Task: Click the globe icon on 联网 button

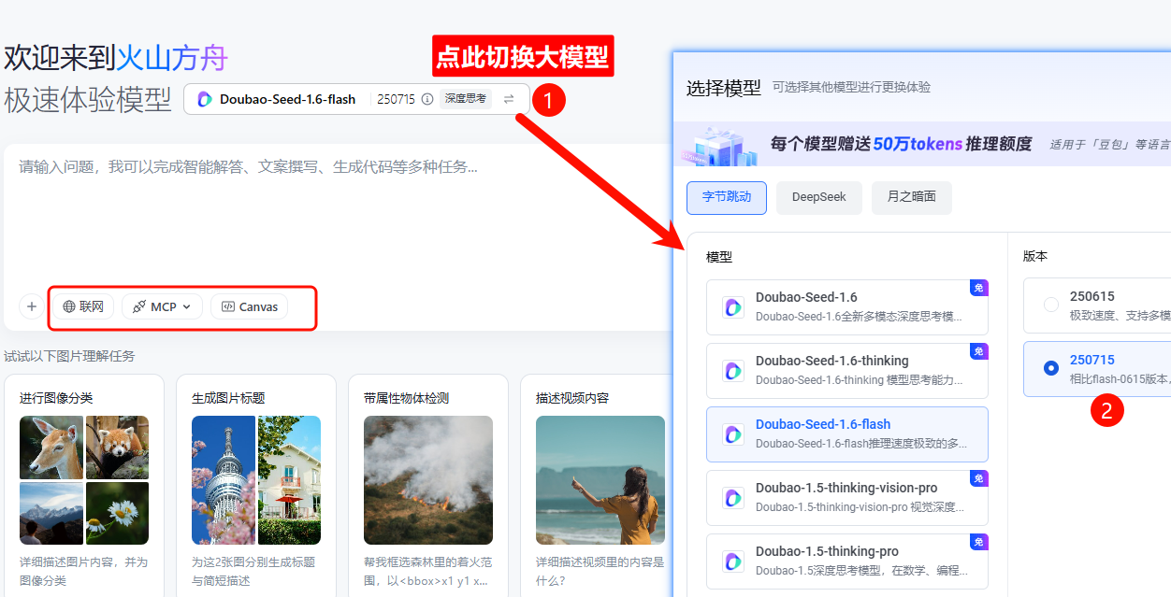Action: pyautogui.click(x=69, y=306)
